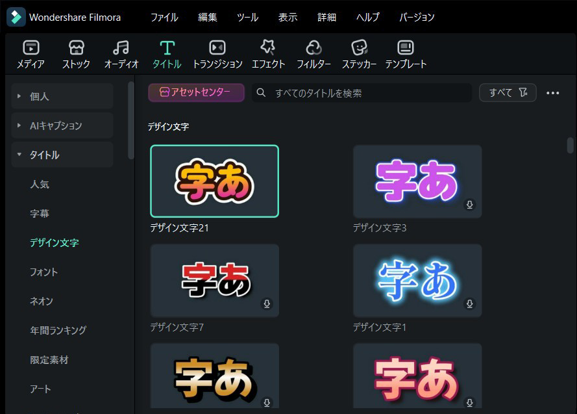
Task: Open the アセットセンター
Action: tap(196, 92)
